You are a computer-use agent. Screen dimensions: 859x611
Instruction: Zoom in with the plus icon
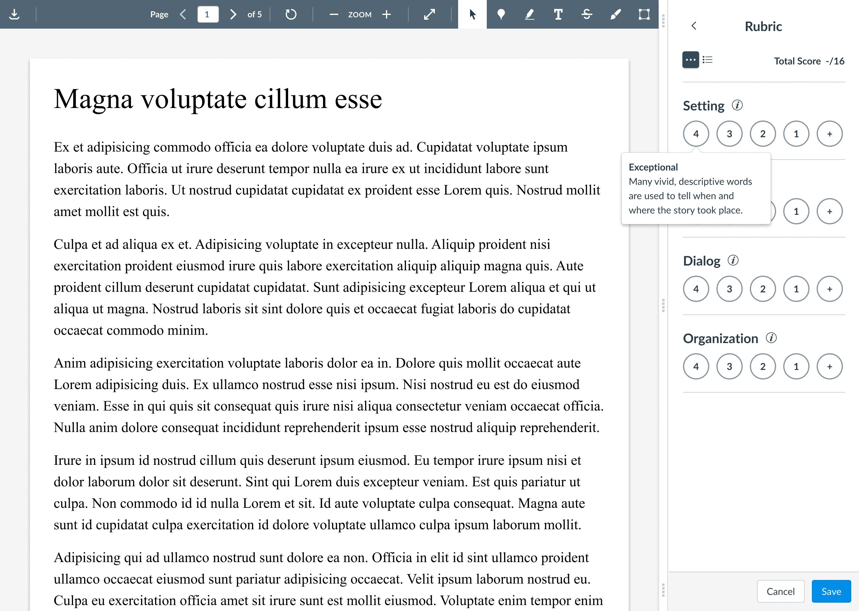pos(386,14)
